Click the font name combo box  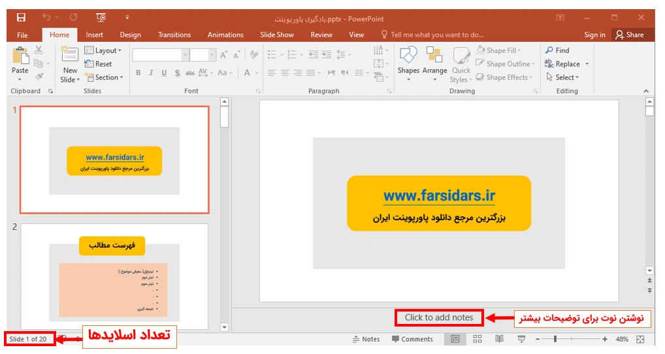(x=160, y=55)
